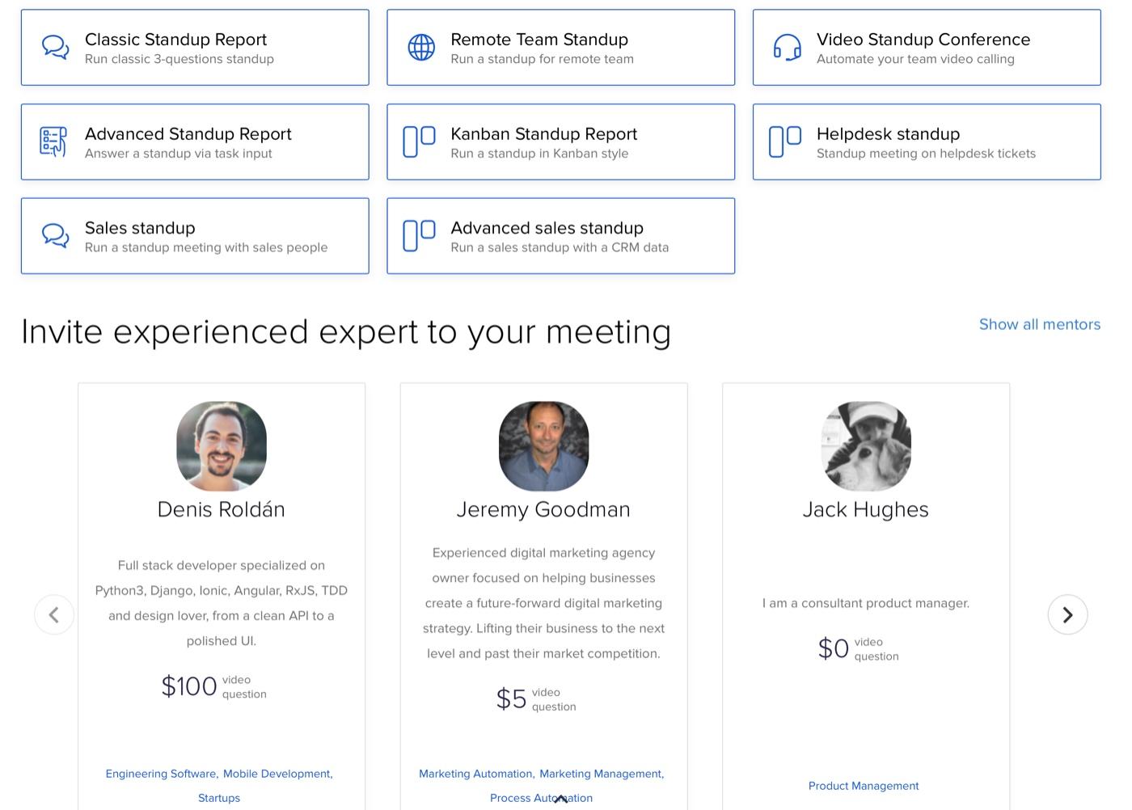The width and height of the screenshot is (1132, 810).
Task: Follow the Marketing Management tag
Action: coord(602,774)
